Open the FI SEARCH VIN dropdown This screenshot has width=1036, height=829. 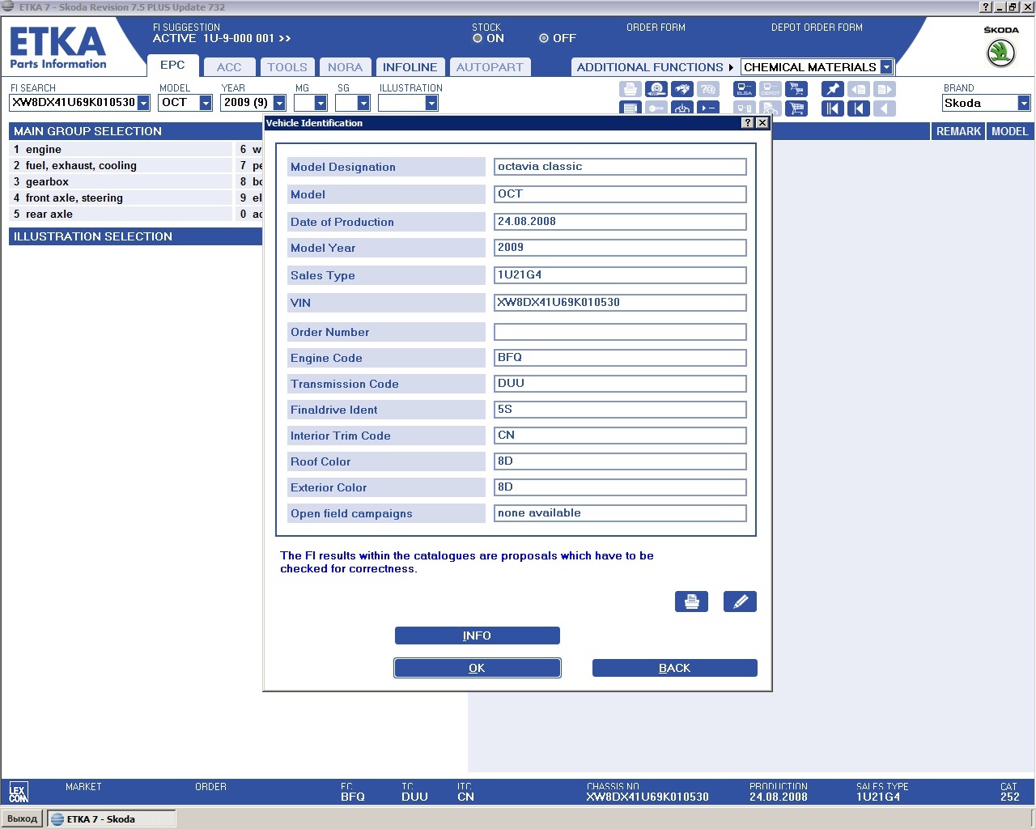(143, 103)
